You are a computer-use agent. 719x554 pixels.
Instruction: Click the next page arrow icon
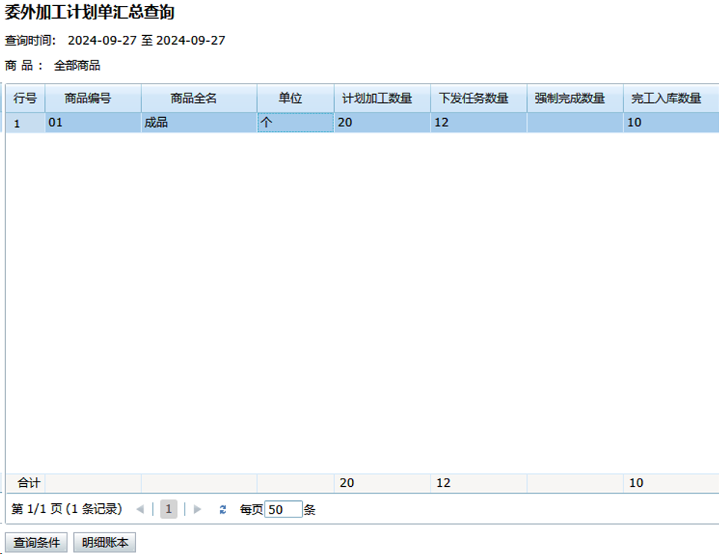(197, 509)
